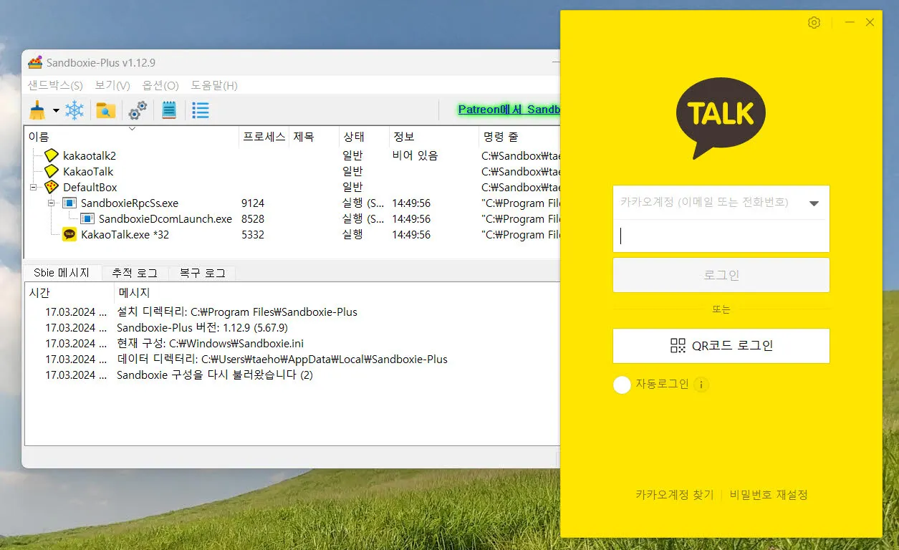Collapse the DefaultBox tree node
This screenshot has height=550, width=899.
pos(33,188)
